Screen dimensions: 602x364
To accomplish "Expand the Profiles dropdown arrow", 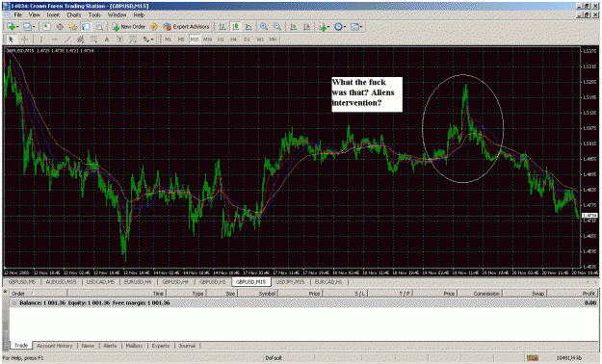I will 34,27.
